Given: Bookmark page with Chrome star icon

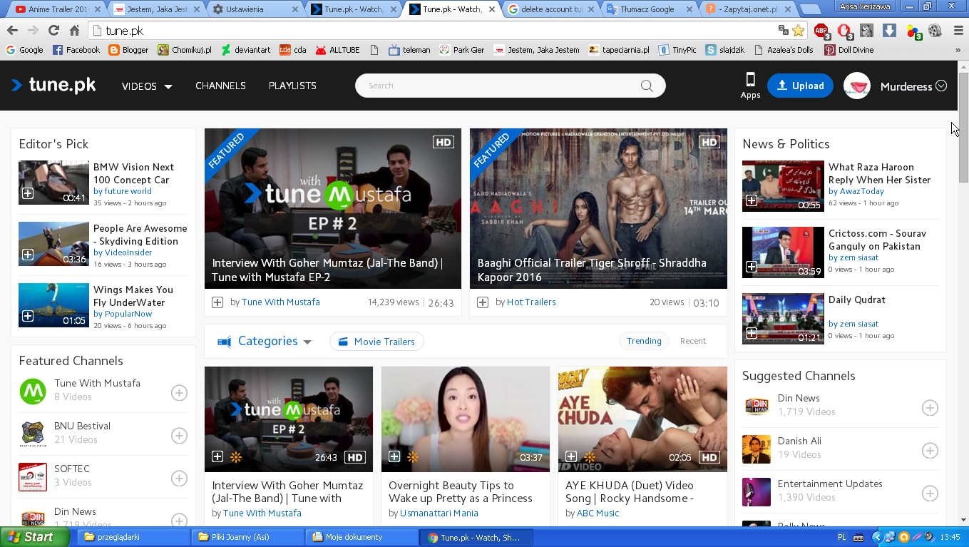Looking at the screenshot, I should tap(799, 31).
